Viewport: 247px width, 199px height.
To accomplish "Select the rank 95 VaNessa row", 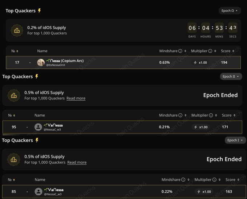I will click(122, 127).
